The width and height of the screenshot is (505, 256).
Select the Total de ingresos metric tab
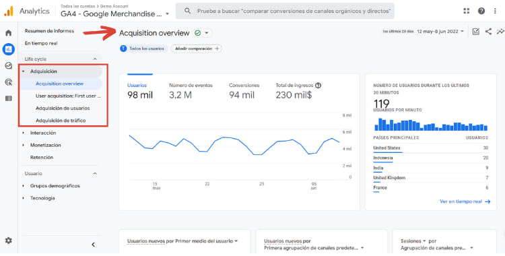pyautogui.click(x=298, y=90)
